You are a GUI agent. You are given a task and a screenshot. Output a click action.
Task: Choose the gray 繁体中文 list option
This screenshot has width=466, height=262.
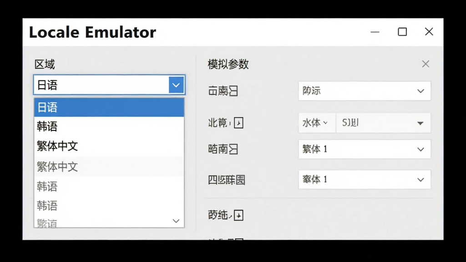[x=109, y=166]
